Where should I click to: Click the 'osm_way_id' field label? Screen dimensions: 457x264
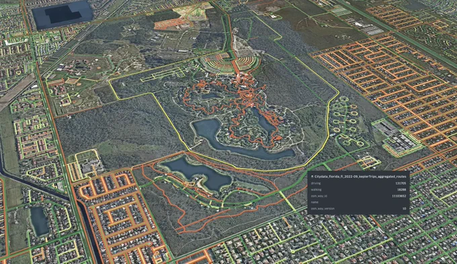pyautogui.click(x=319, y=196)
